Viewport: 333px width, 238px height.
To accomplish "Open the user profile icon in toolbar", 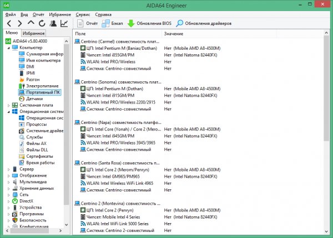I will coord(53,23).
